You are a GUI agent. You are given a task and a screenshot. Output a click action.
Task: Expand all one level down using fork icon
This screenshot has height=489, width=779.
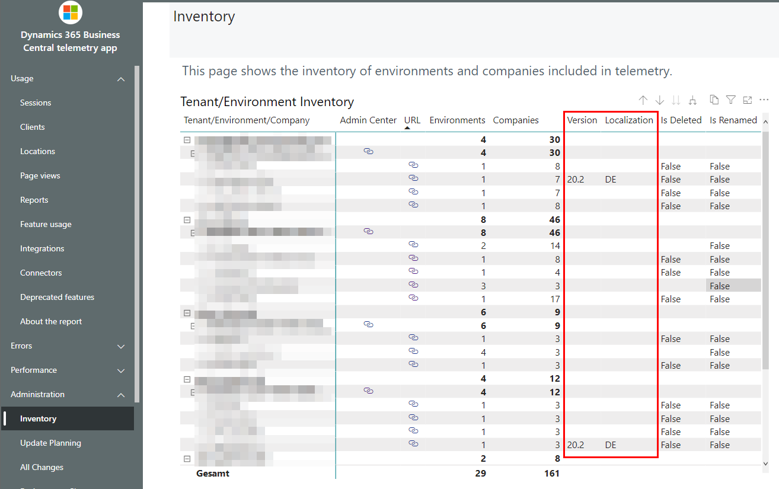(x=692, y=100)
